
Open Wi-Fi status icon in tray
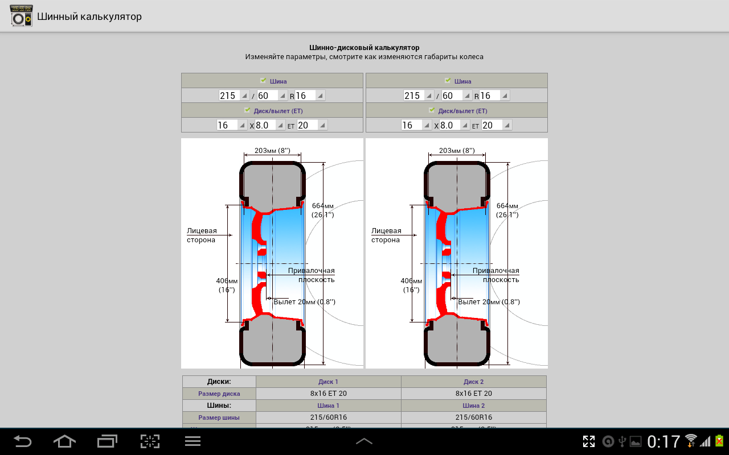point(691,441)
